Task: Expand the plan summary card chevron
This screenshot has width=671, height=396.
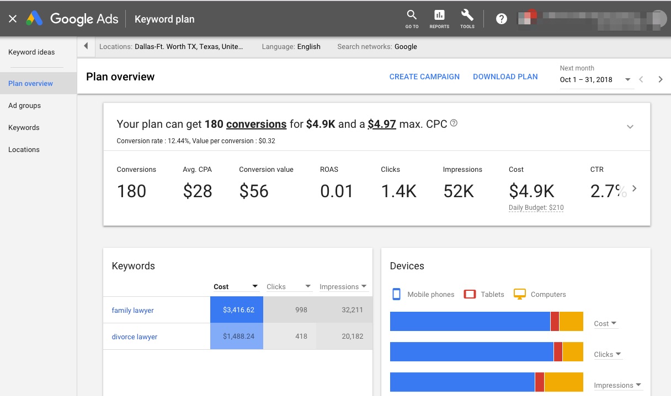Action: point(630,127)
